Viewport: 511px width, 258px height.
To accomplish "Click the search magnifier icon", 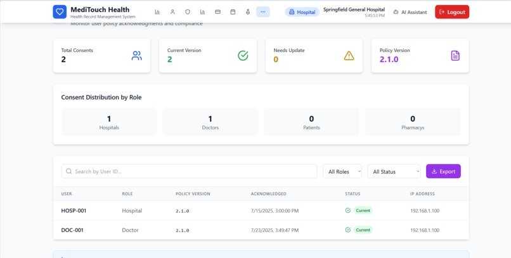I will [68, 171].
